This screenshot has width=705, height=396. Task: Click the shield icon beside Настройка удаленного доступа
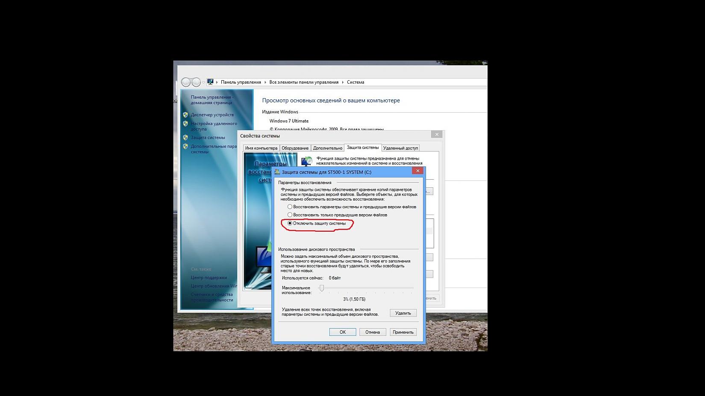click(185, 124)
